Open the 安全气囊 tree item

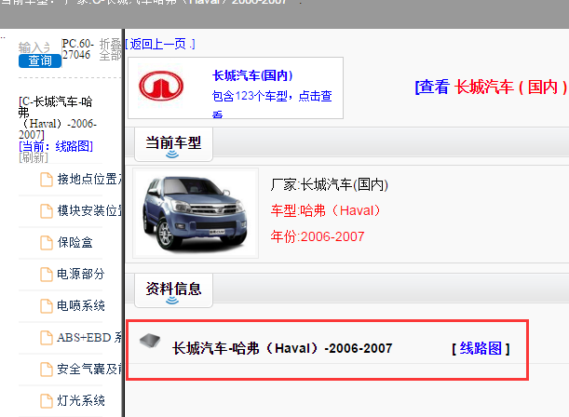(x=89, y=370)
